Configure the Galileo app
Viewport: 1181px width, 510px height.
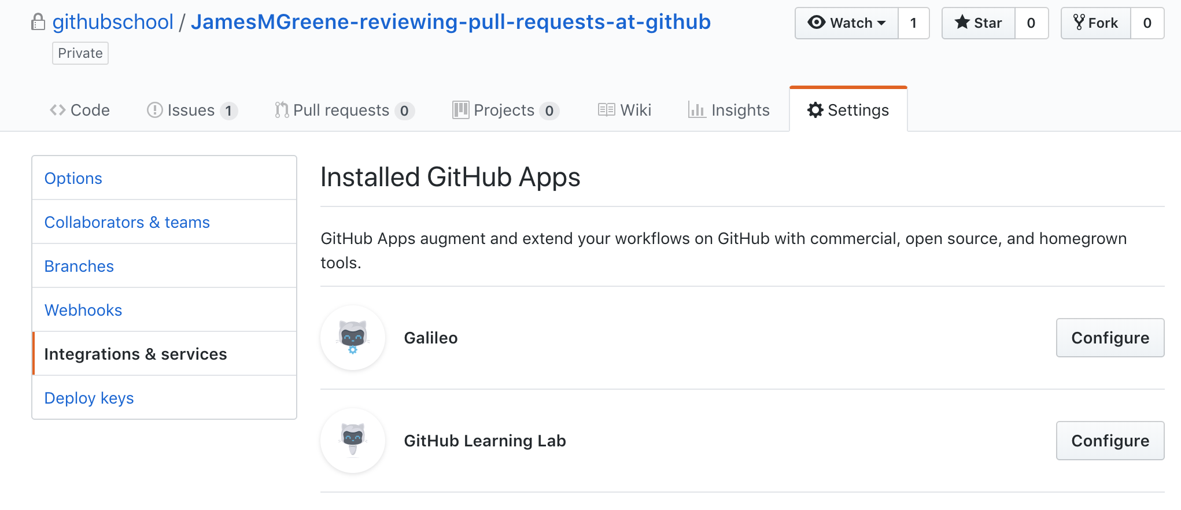point(1110,338)
